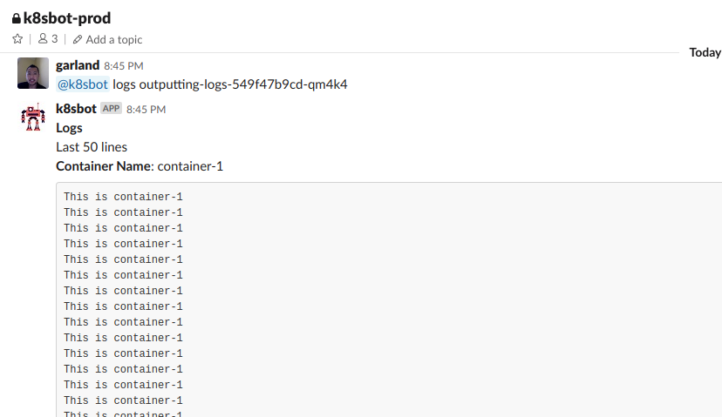Open the k8sbot-prod channel title

point(67,18)
